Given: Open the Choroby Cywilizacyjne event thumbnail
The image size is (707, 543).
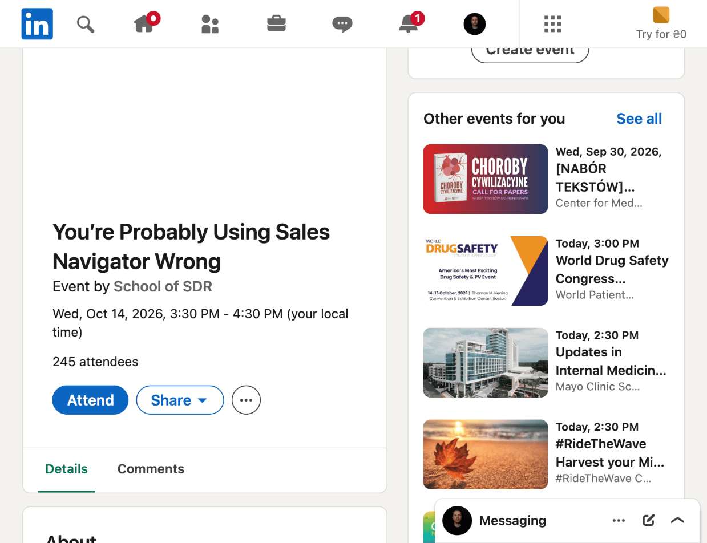Looking at the screenshot, I should tap(486, 179).
